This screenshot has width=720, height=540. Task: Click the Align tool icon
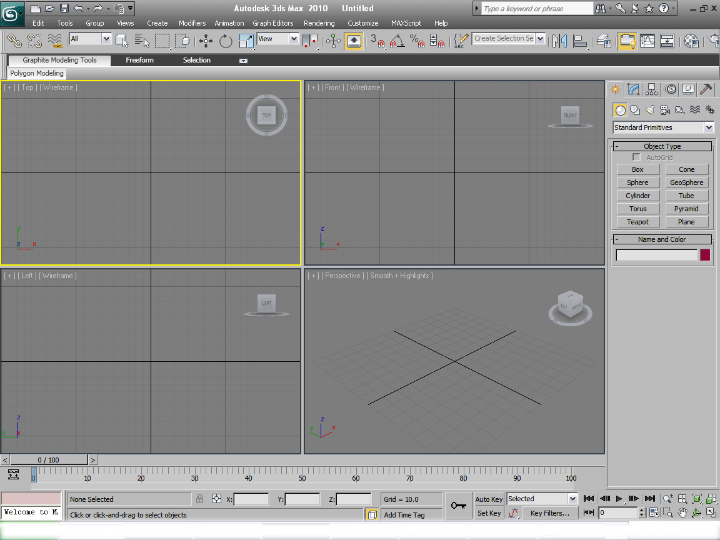tap(580, 41)
